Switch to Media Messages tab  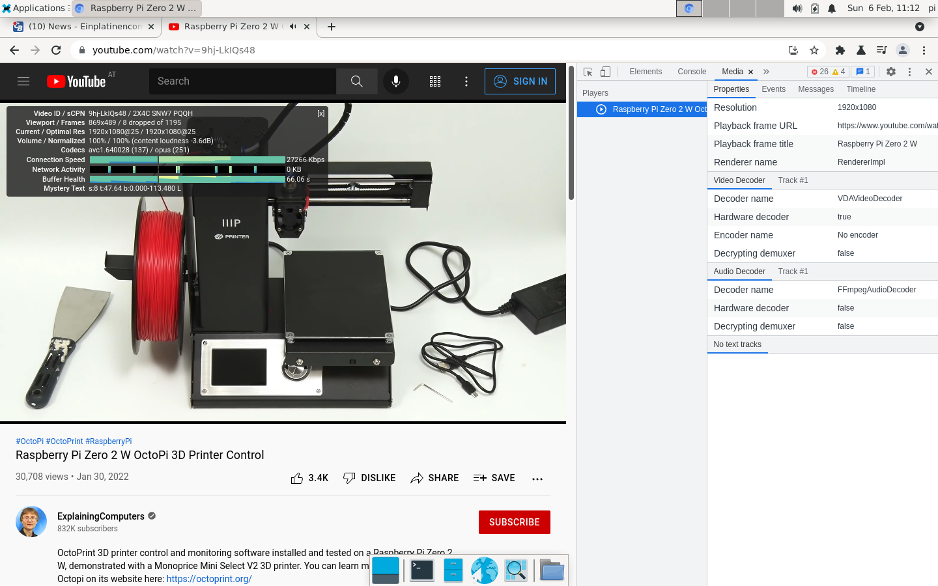pos(816,89)
